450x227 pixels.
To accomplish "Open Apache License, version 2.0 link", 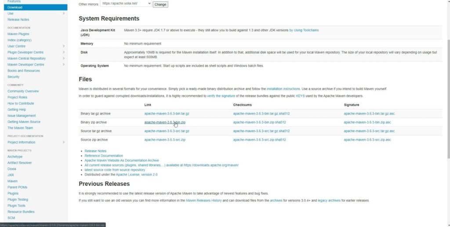I will click(x=137, y=175).
